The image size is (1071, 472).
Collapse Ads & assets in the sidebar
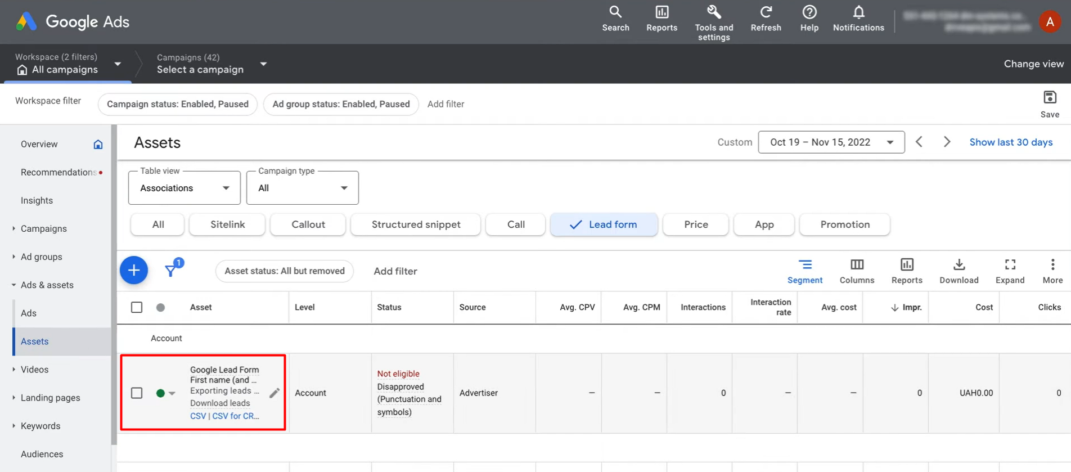pos(13,285)
